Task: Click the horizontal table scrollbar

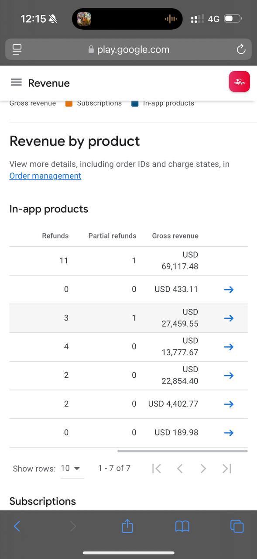Action: (x=182, y=451)
